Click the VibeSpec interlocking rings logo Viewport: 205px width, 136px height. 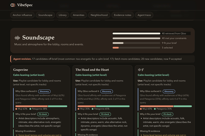click(x=13, y=5)
